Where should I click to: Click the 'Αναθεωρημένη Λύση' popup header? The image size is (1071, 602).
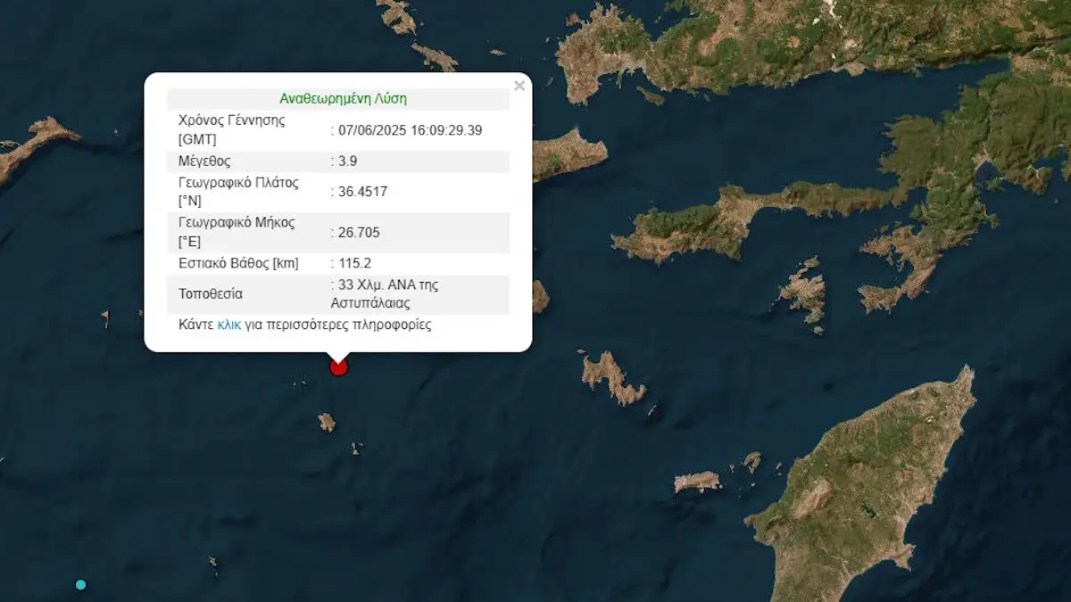click(x=344, y=98)
